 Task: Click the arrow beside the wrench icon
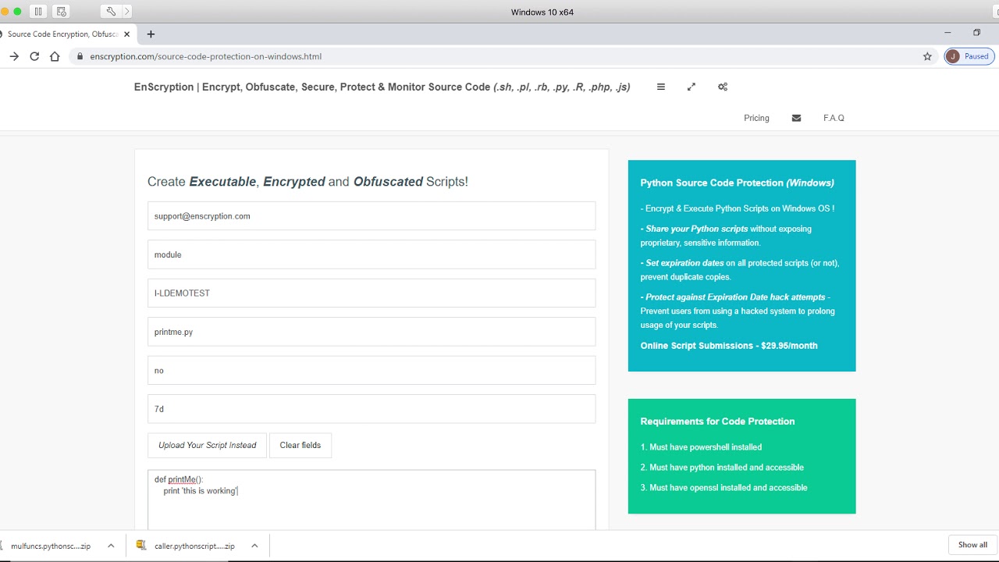point(127,12)
